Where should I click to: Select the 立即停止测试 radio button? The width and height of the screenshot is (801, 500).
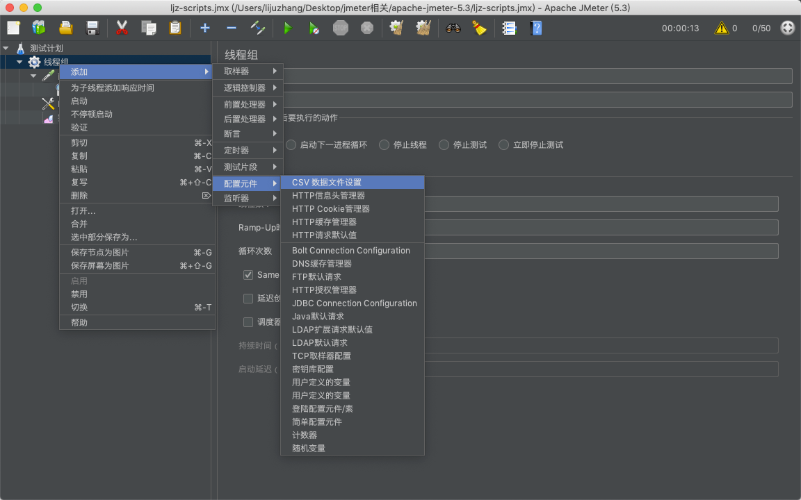(x=503, y=145)
